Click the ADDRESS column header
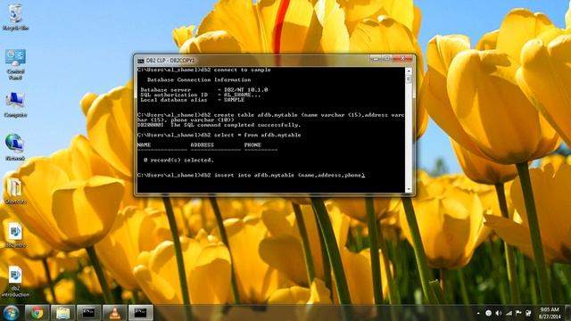The image size is (571, 321). click(203, 144)
